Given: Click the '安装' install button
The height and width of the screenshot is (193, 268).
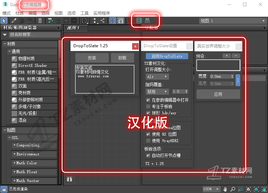Looking at the screenshot, I should pyautogui.click(x=92, y=58).
